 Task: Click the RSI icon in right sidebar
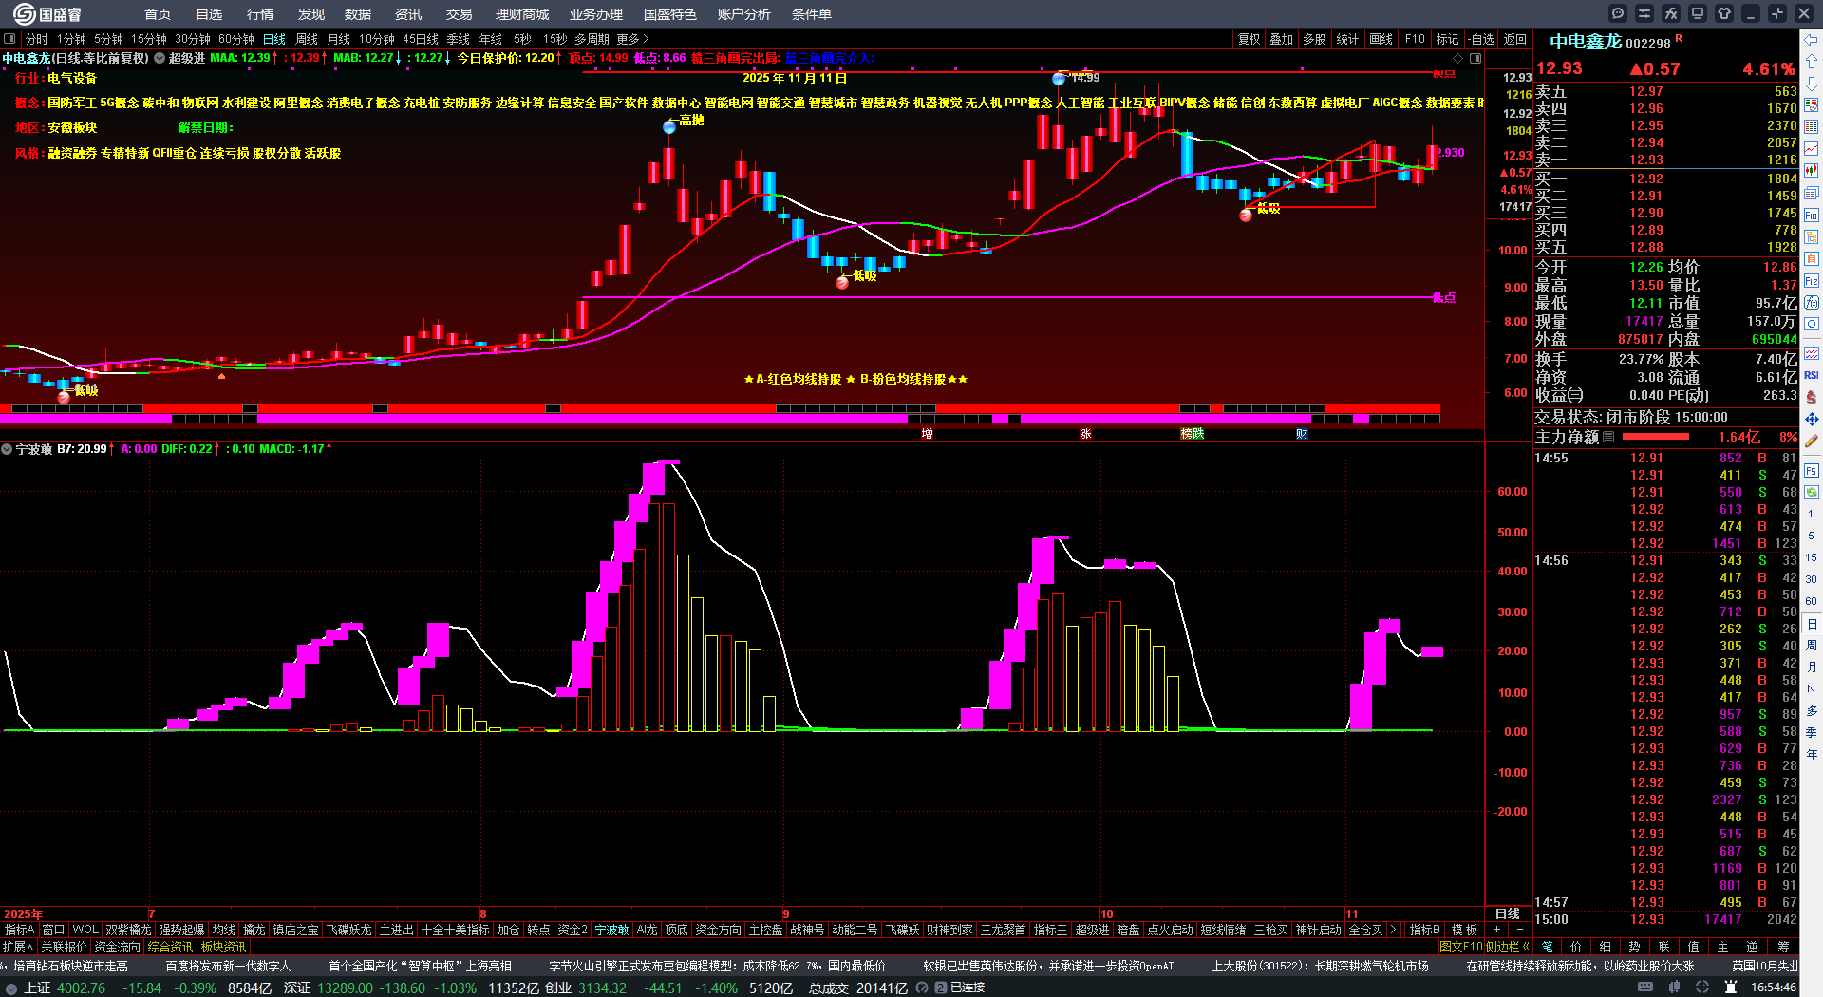coord(1812,375)
